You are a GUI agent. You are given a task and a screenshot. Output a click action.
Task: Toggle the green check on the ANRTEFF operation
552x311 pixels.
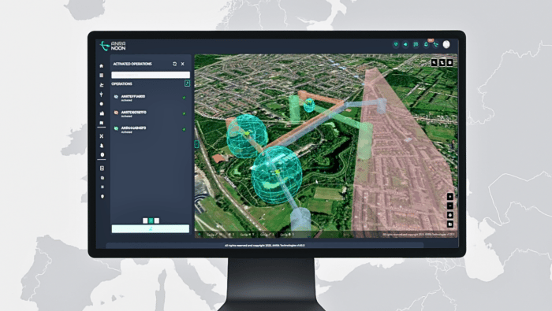coord(184,98)
